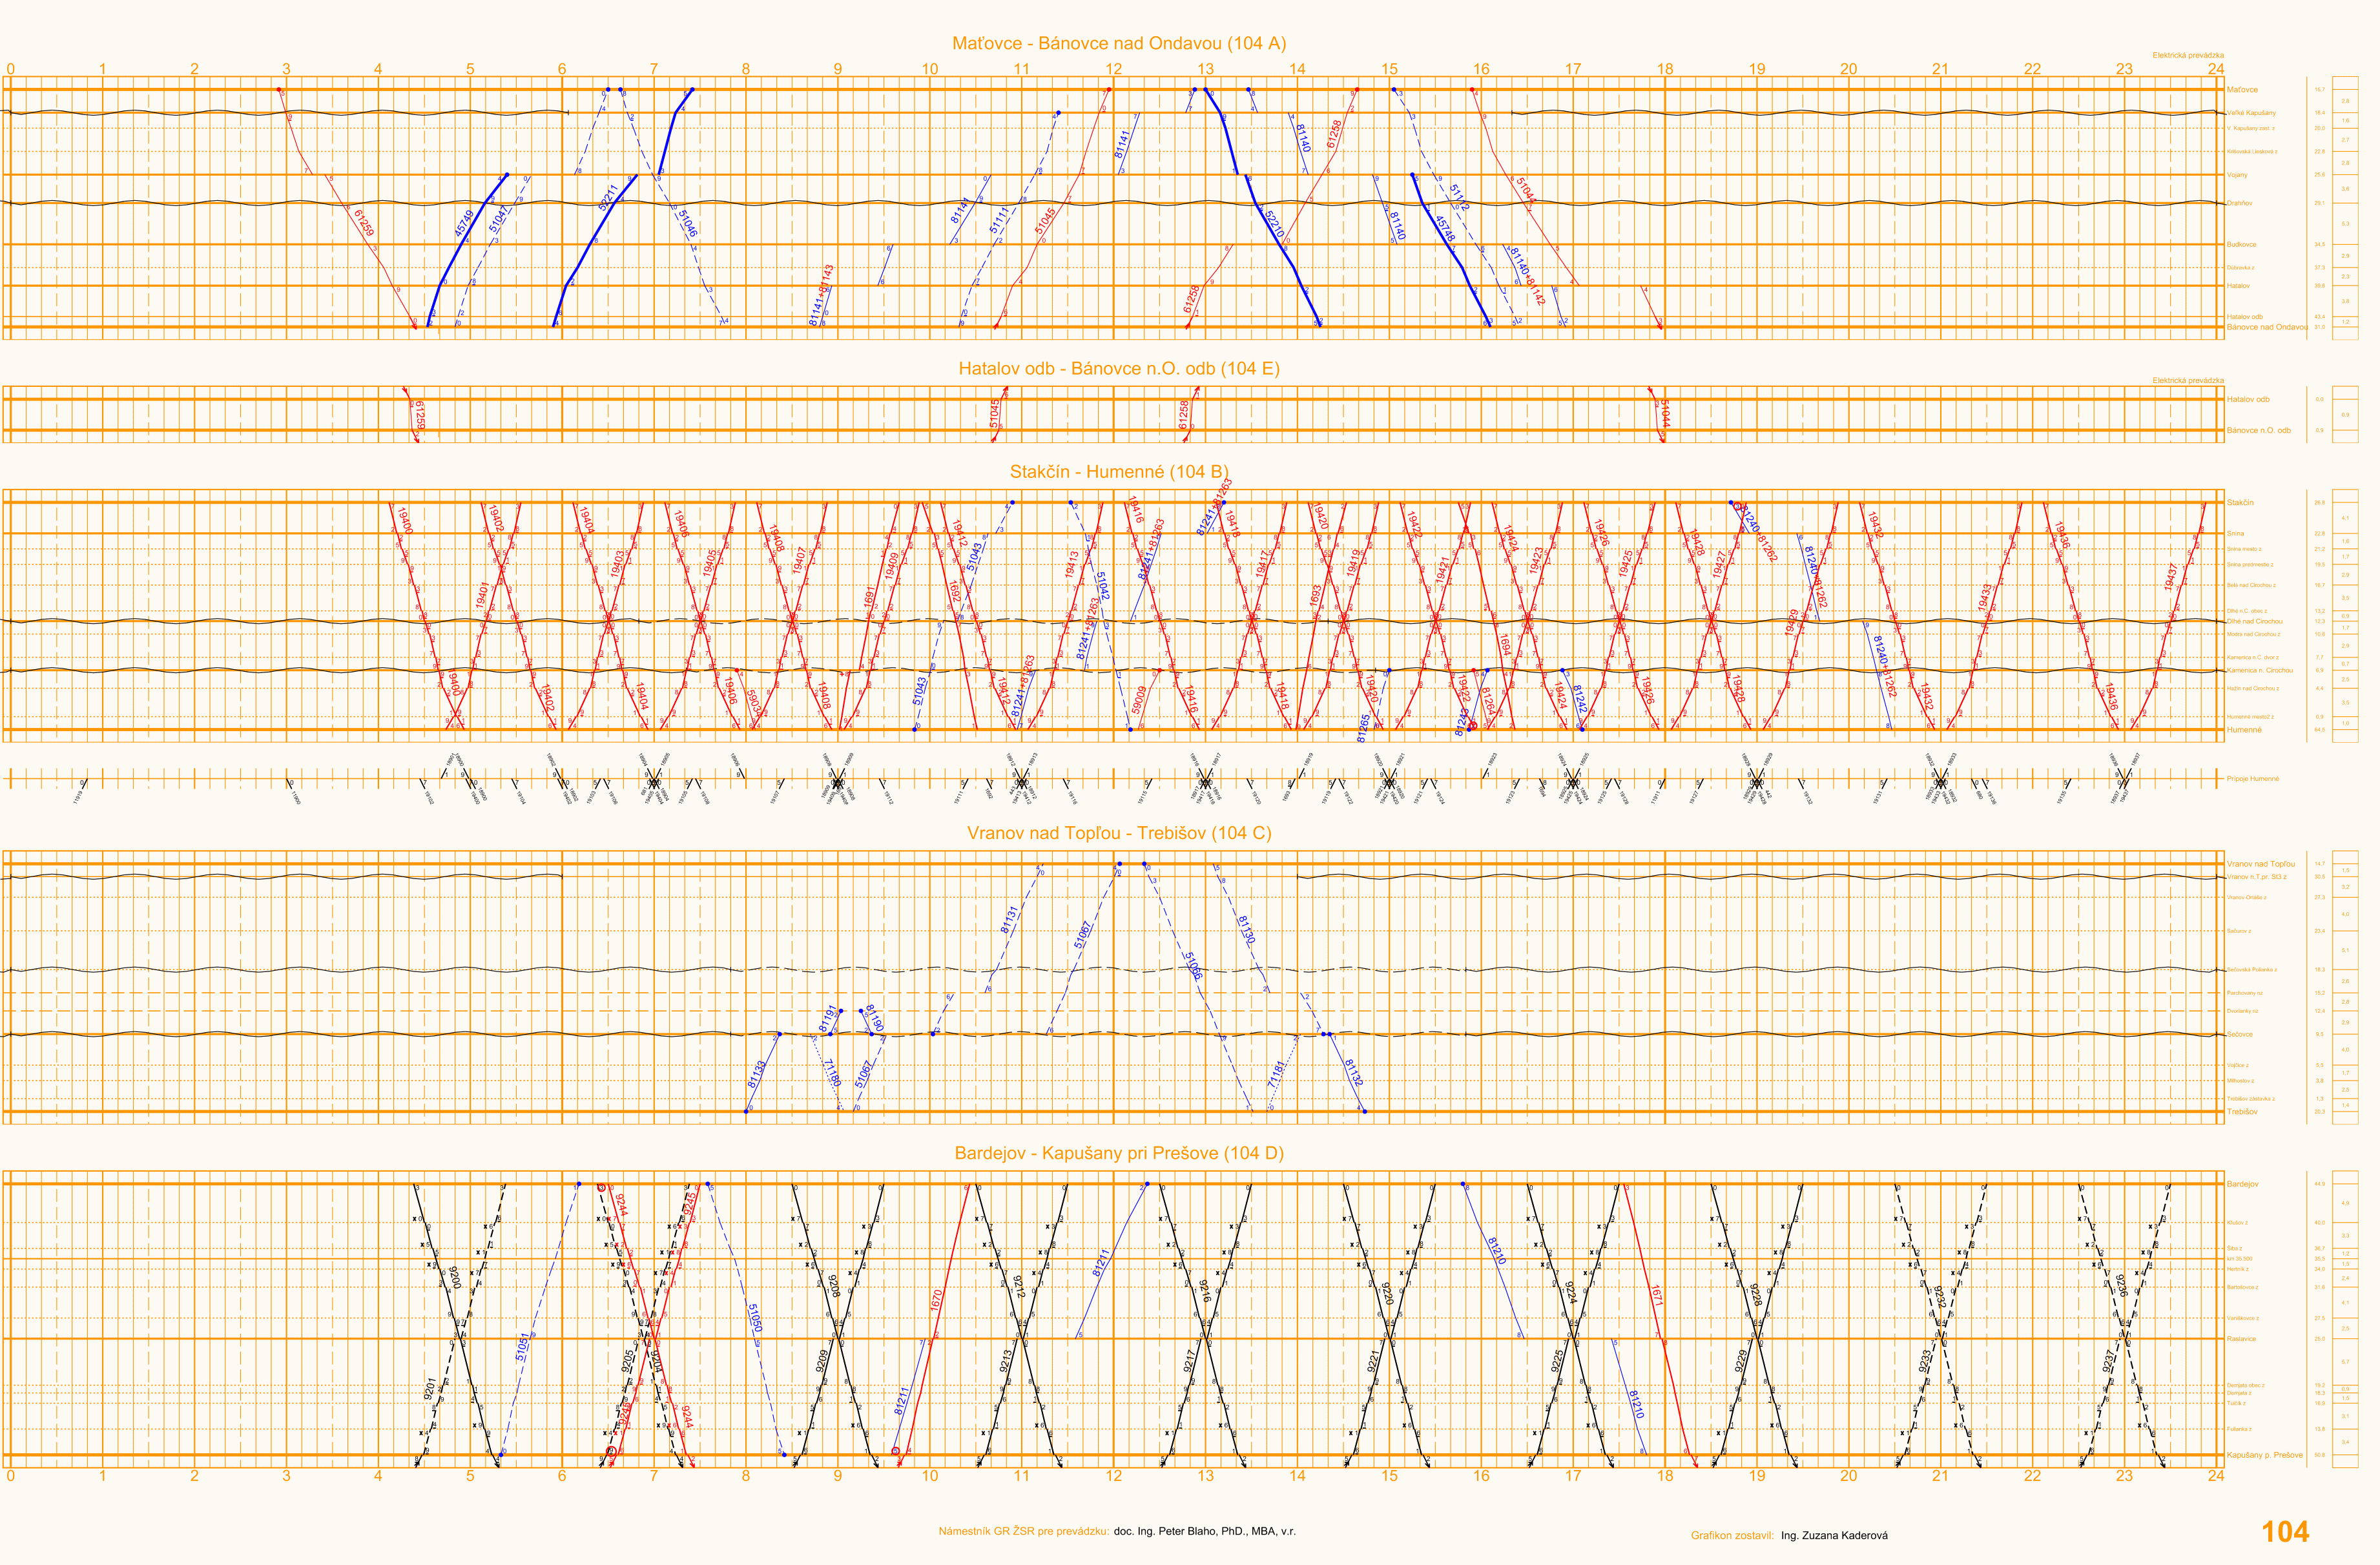Click train number 51046 in section 104 A

click(x=688, y=223)
